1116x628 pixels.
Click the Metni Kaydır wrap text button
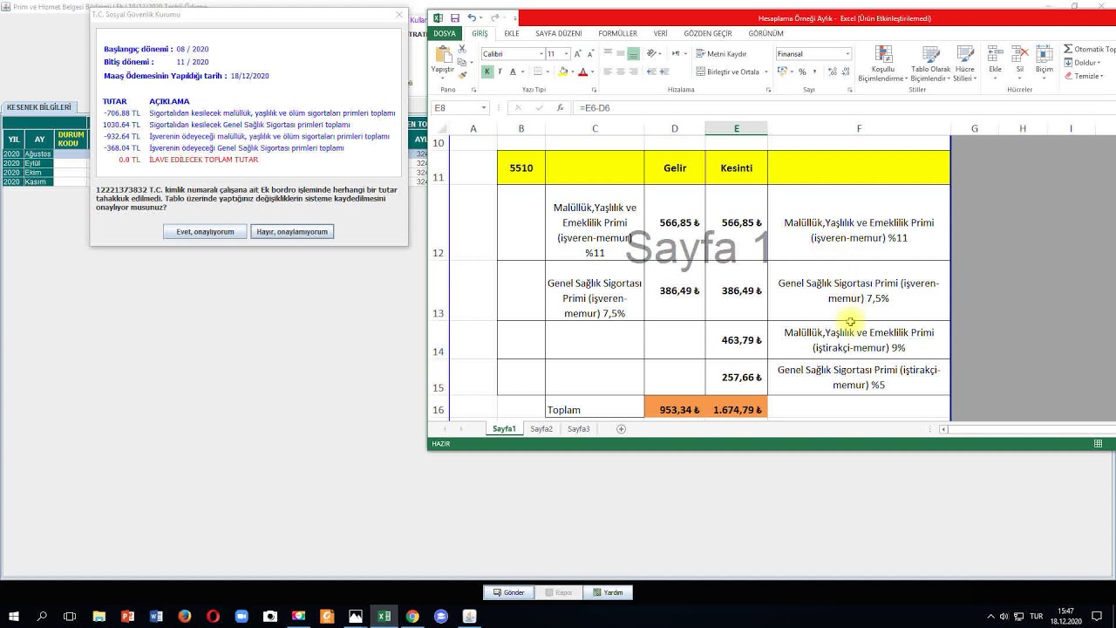tap(721, 54)
